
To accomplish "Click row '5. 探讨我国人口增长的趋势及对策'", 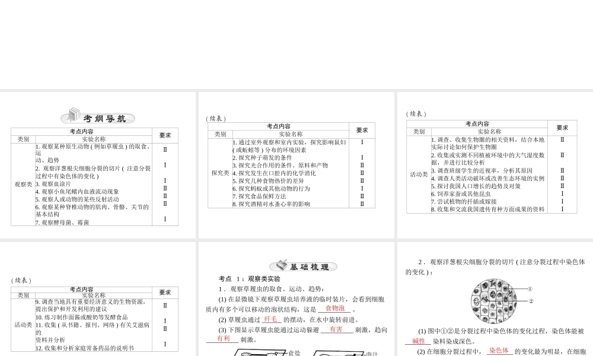I will (x=476, y=186).
